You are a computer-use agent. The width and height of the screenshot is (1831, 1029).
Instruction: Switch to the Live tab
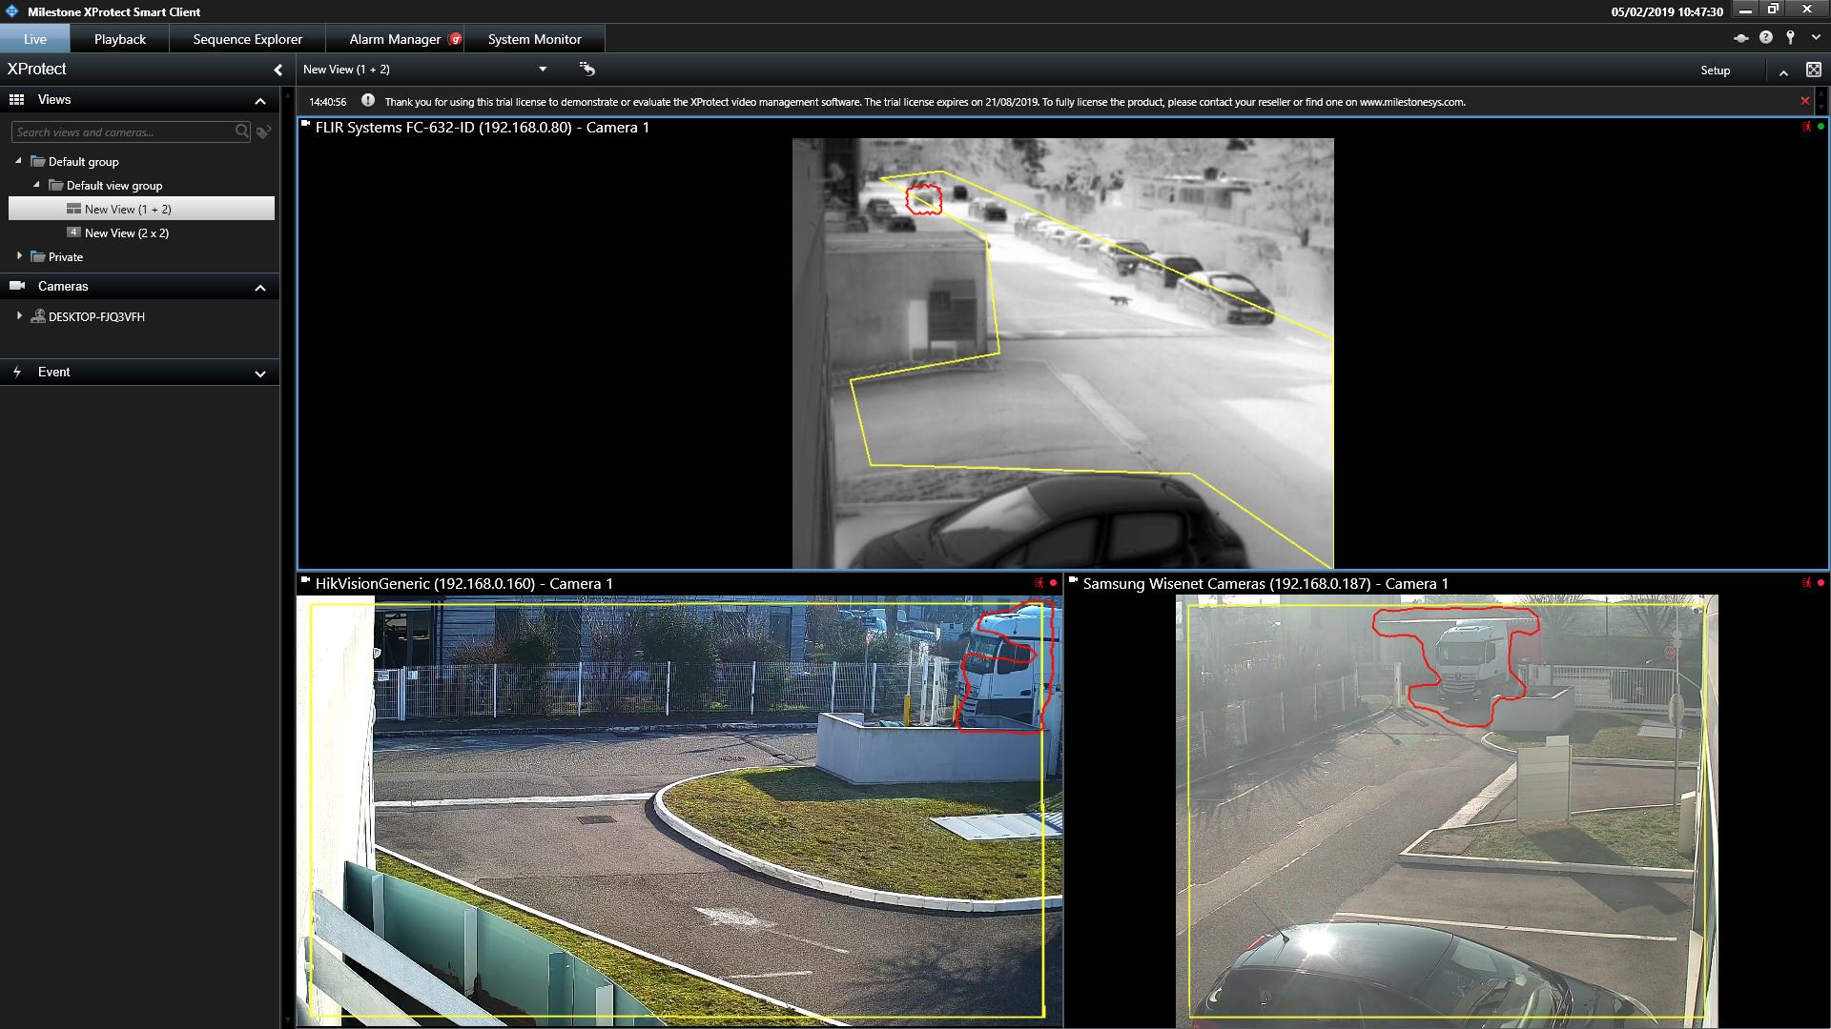(x=35, y=39)
